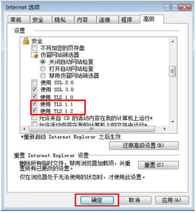Click the help question mark icon

[x=171, y=7]
